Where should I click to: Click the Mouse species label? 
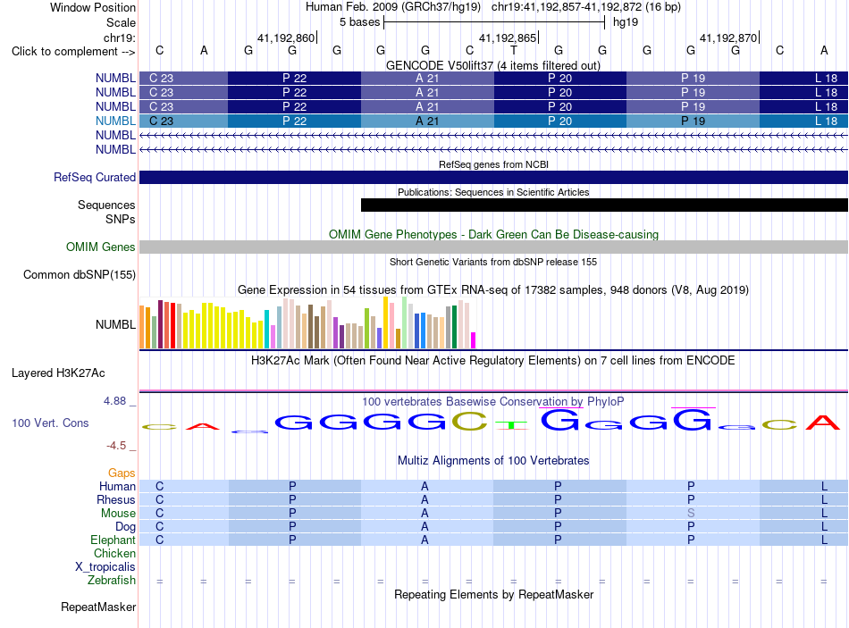[x=118, y=514]
